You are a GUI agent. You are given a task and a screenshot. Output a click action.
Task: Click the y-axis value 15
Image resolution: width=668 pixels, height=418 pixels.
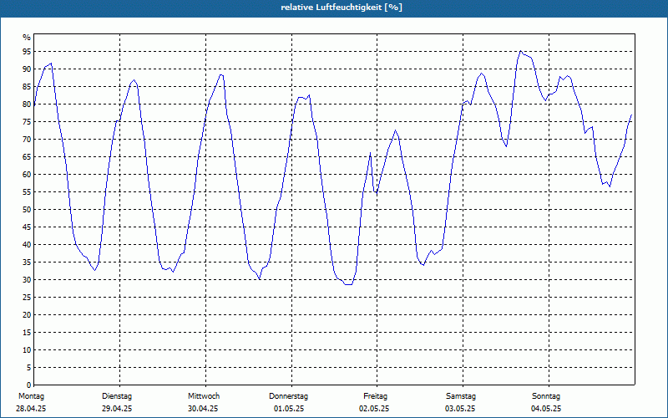tap(27, 332)
